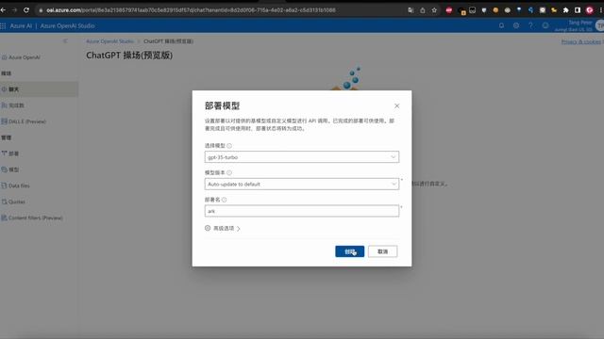Screen dimensions: 604x339
Task: Open the notifications bell icon
Action: tap(501, 25)
